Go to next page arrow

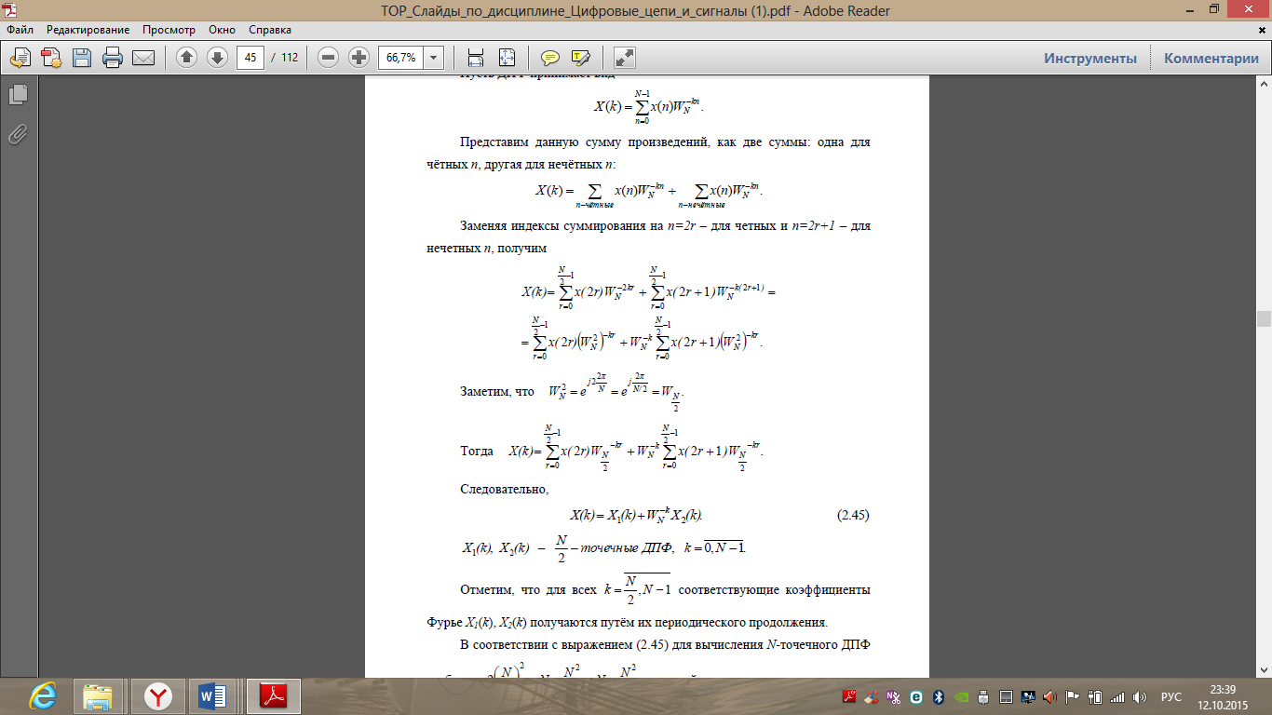(217, 58)
